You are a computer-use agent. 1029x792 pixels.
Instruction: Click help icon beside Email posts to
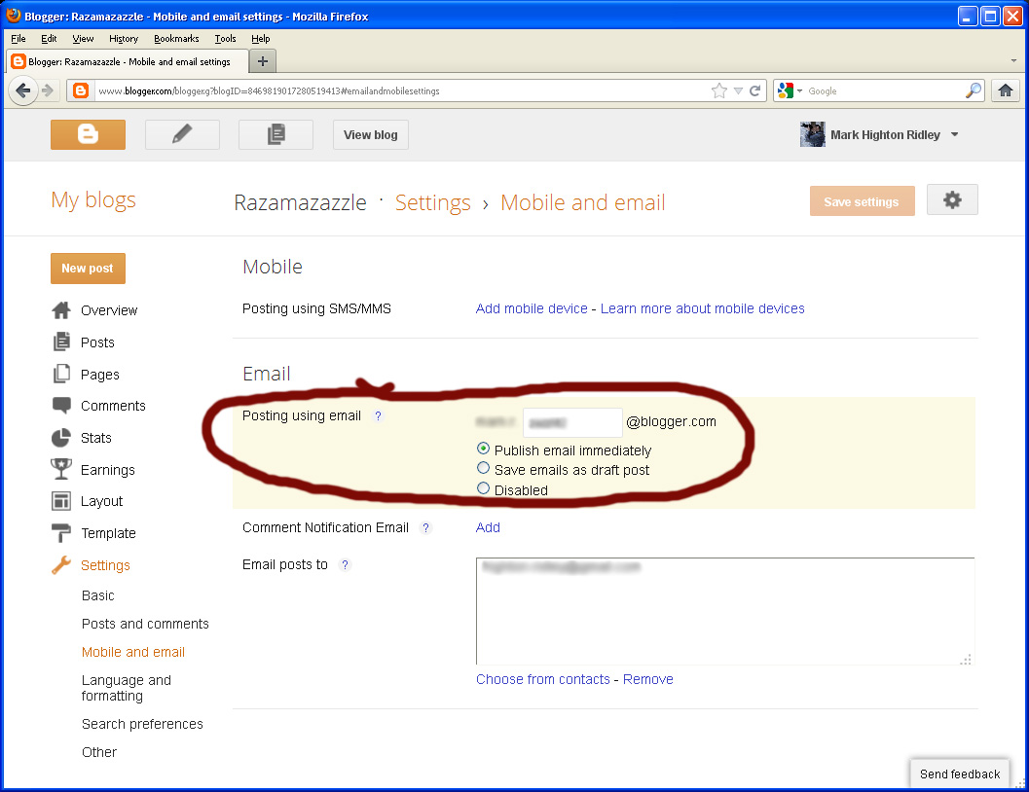click(346, 564)
